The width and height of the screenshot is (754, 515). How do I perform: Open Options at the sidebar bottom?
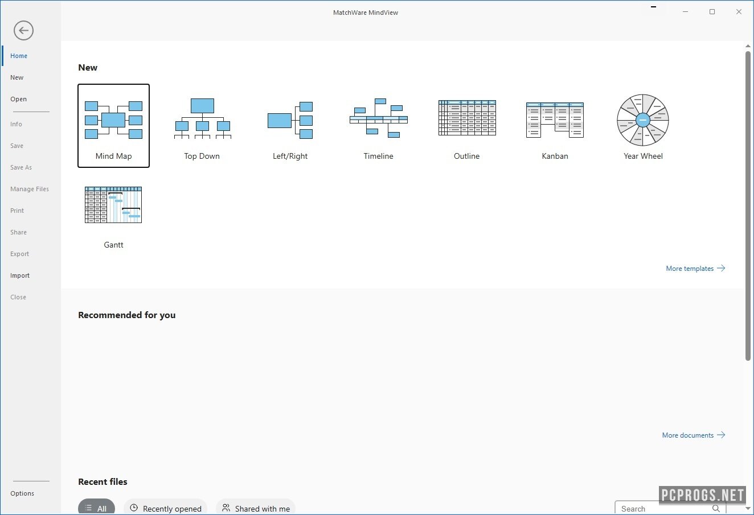coord(22,493)
